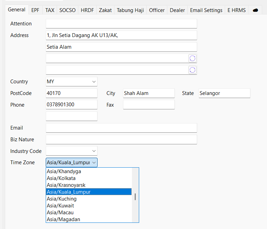Switch to the EPF tab
This screenshot has height=229, width=267.
[35, 10]
